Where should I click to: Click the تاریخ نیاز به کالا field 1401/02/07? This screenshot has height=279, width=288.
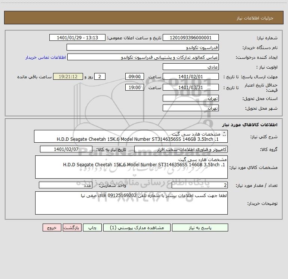pyautogui.click(x=66, y=149)
